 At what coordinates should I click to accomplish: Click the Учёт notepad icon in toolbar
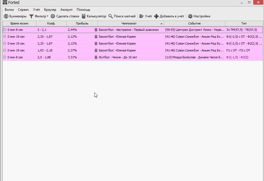(142, 16)
